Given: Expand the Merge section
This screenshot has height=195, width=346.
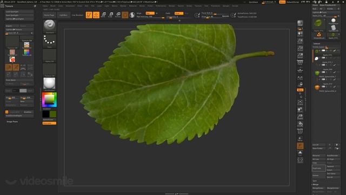Looking at the screenshot, I should click(316, 184).
